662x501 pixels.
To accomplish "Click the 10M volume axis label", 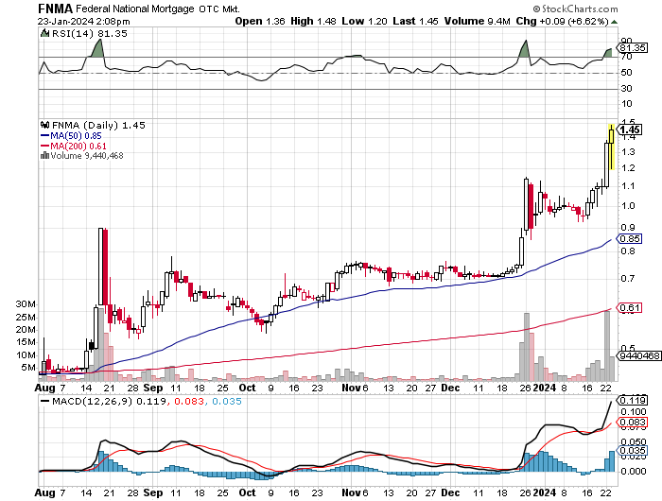I will (26, 355).
